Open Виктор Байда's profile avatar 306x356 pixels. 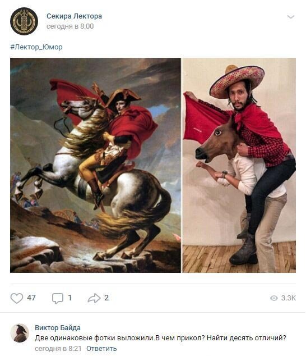20,333
